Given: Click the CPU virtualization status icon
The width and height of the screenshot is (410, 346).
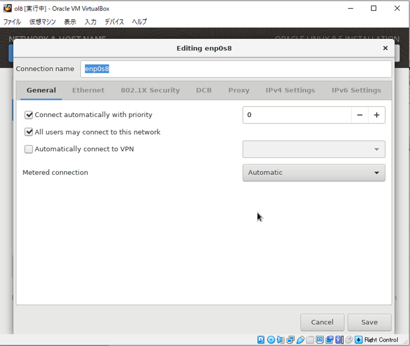Looking at the screenshot, I should [339, 340].
